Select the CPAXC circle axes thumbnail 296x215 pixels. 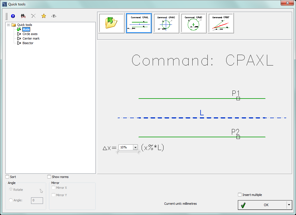166,23
